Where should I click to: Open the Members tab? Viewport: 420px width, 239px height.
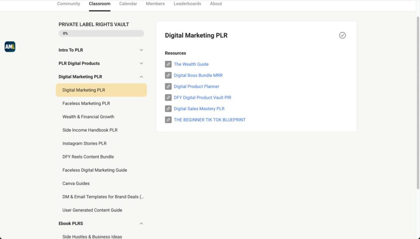tap(155, 4)
